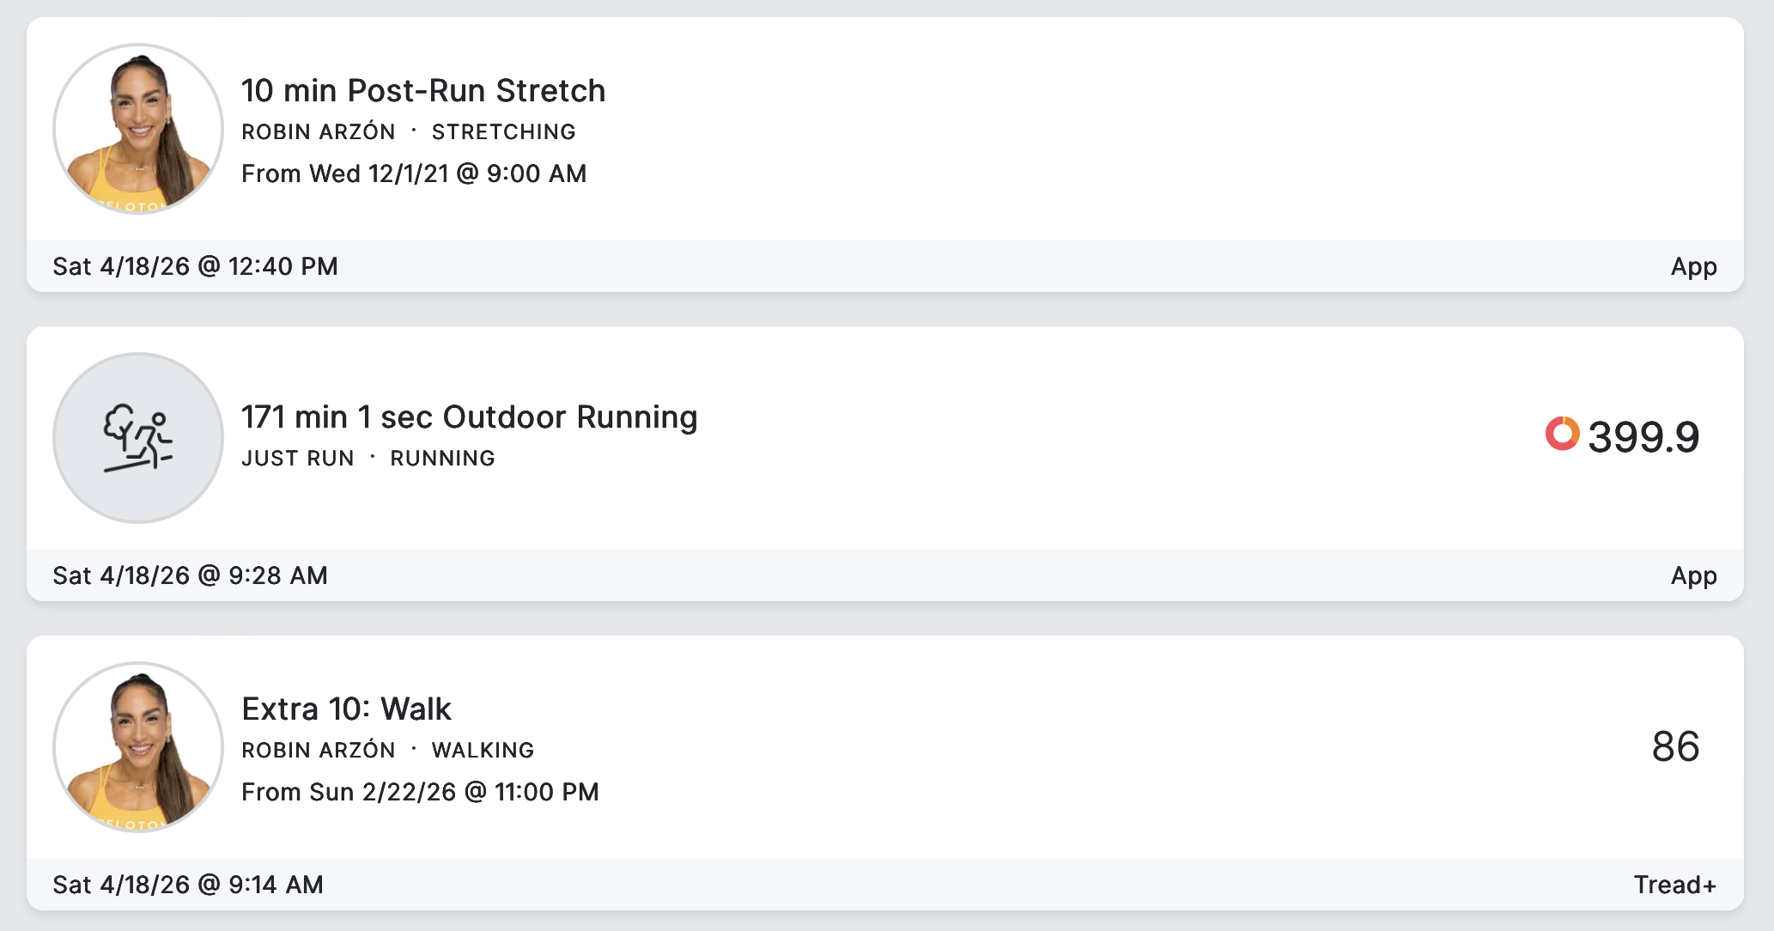1774x931 pixels.
Task: Click the 399.9 output score
Action: point(1643,437)
